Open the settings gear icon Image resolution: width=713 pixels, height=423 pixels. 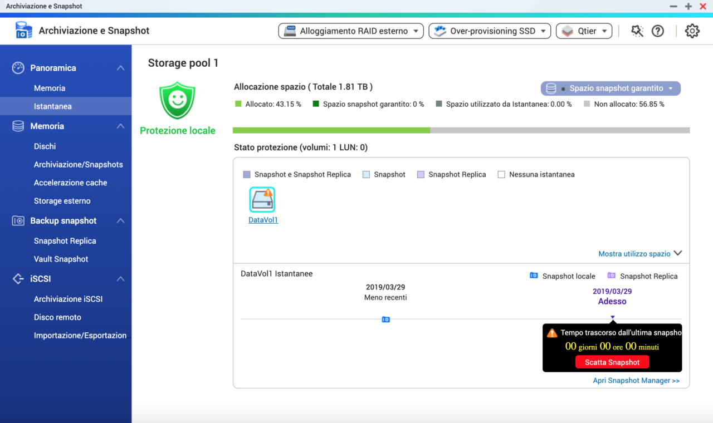692,31
